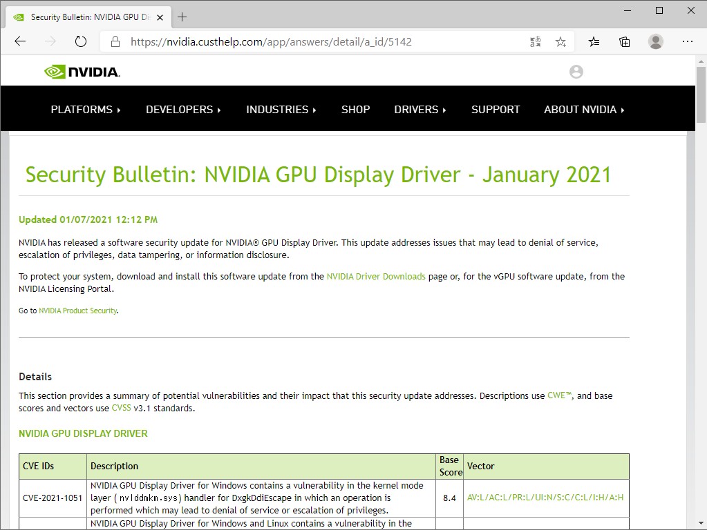Maximize the browser window

pos(659,10)
